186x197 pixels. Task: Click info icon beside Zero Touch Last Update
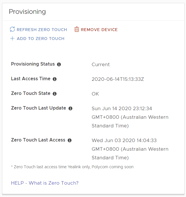point(70,108)
